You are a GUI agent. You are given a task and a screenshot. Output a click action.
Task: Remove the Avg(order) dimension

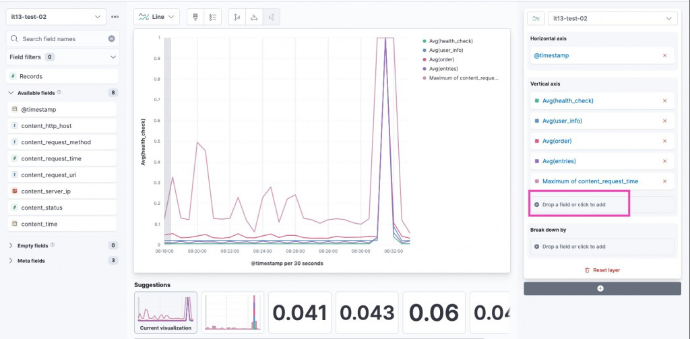point(664,141)
